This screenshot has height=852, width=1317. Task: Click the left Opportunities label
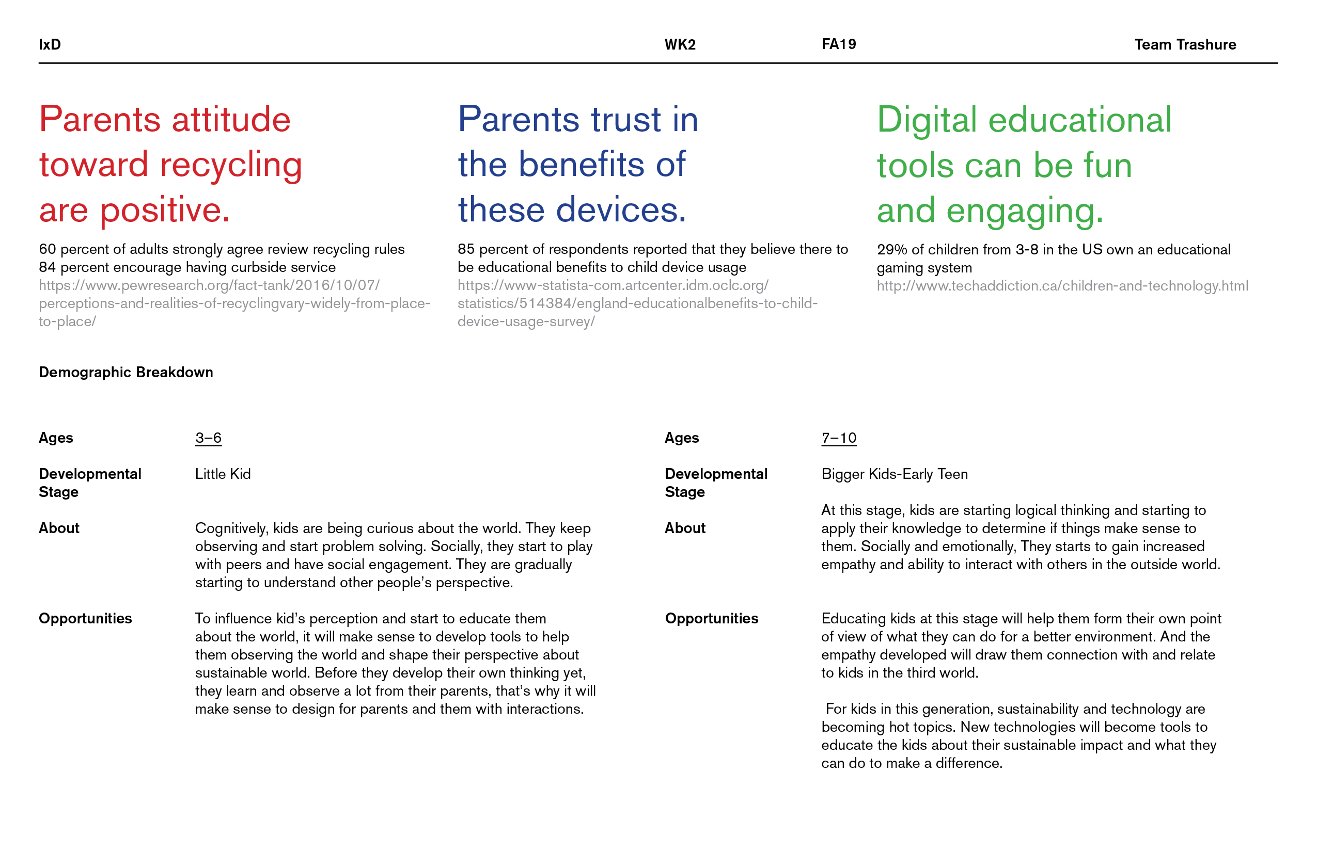[85, 618]
